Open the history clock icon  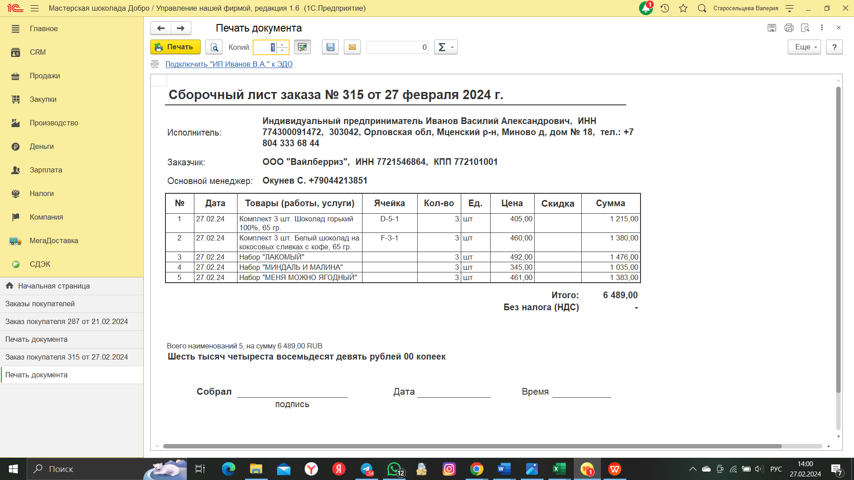665,8
